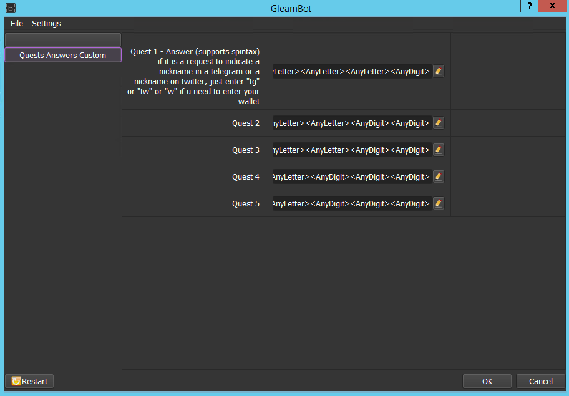Click the pencil edit icon for Quest 1
The width and height of the screenshot is (569, 396).
(439, 72)
